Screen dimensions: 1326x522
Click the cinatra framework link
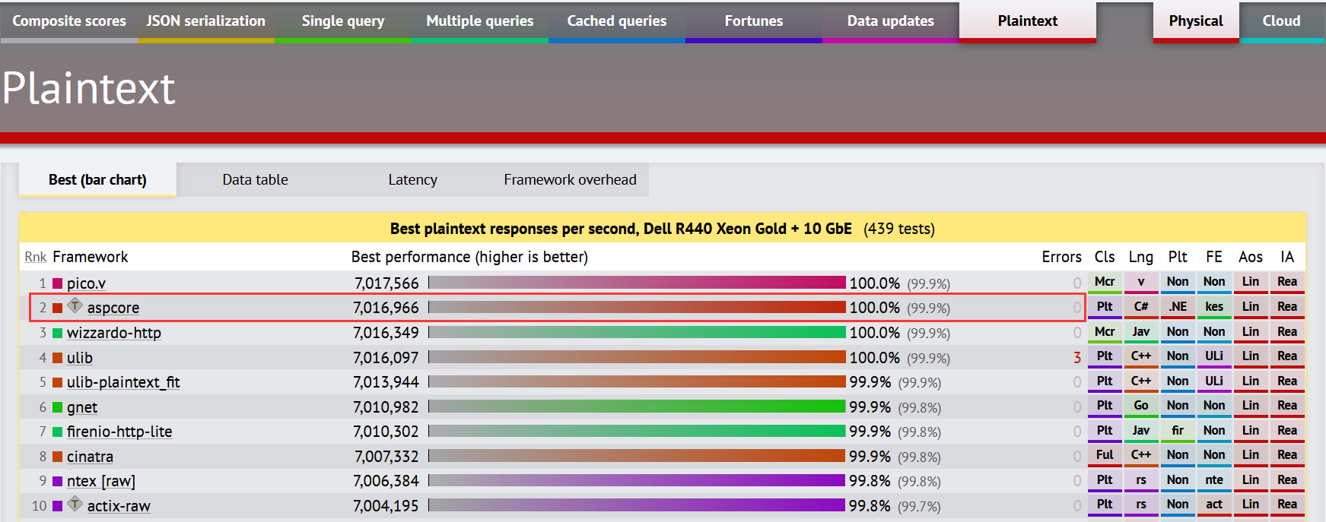point(90,457)
